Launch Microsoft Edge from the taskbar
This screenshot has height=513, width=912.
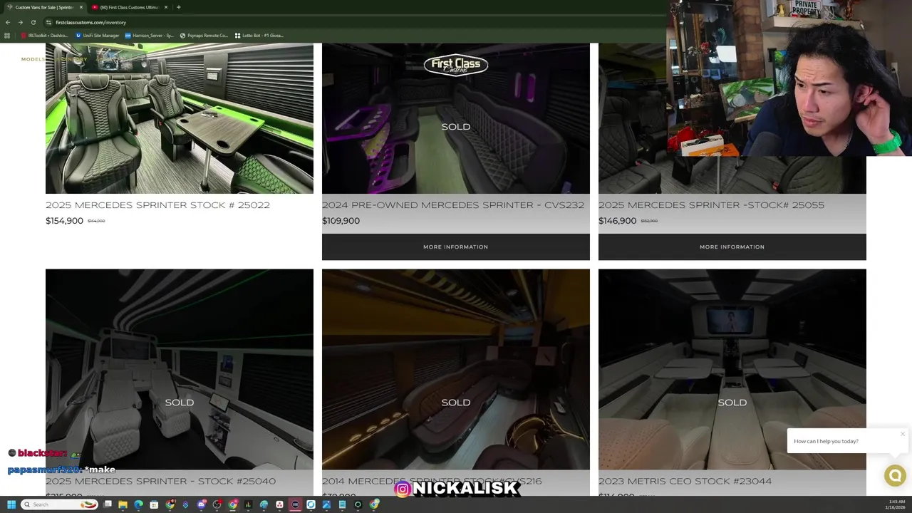138,504
